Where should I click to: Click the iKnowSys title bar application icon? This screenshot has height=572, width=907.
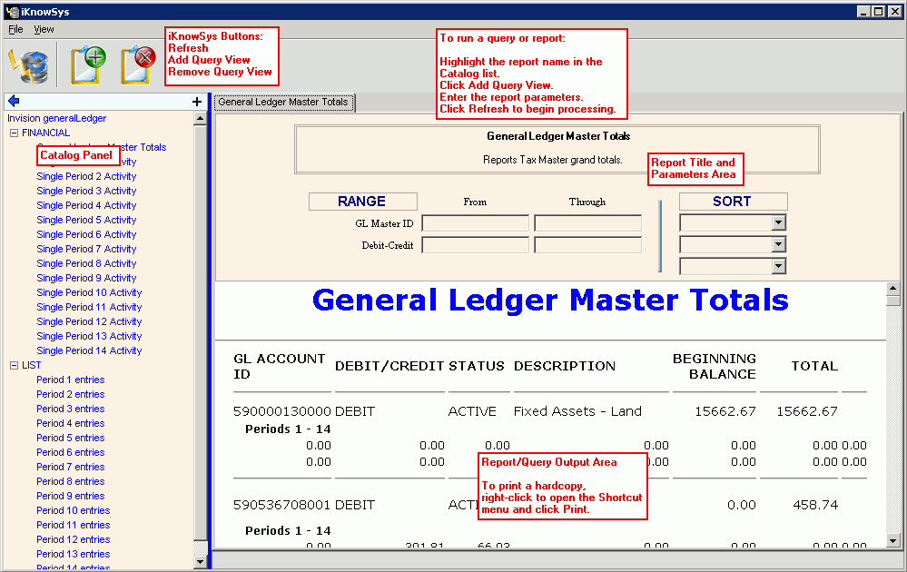(x=12, y=12)
